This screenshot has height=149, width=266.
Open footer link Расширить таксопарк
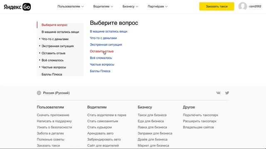click(x=199, y=121)
